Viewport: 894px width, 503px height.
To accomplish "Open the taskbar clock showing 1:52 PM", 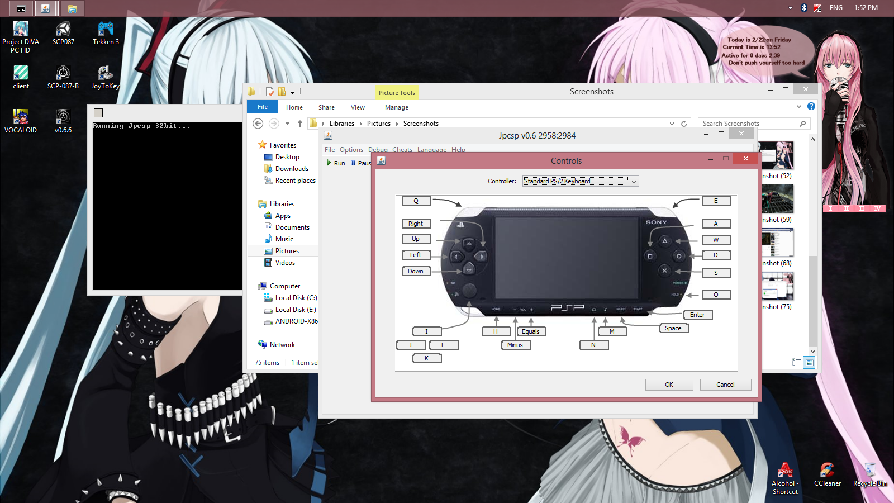I will (866, 8).
